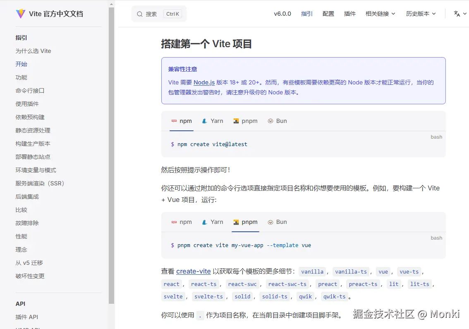This screenshot has width=469, height=329.
Task: Select Yarn tab in second code block
Action: point(213,222)
